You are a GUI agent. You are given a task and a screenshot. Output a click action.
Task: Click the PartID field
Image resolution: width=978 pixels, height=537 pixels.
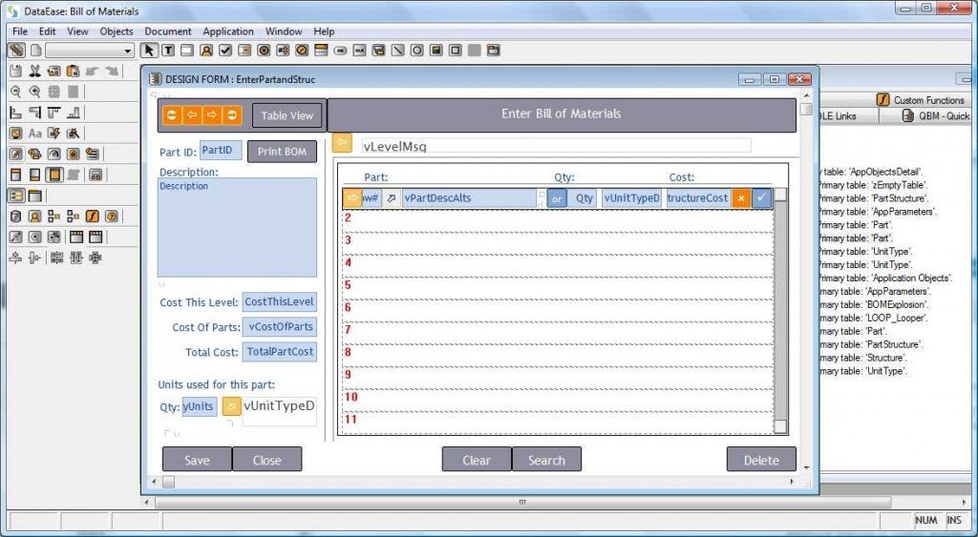click(x=221, y=151)
